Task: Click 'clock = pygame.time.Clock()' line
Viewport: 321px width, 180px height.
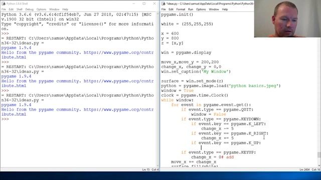Action: coord(195,95)
